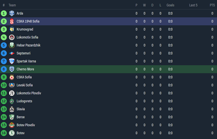Sort table by the PTS column header
217x139 pixels.
coord(212,5)
